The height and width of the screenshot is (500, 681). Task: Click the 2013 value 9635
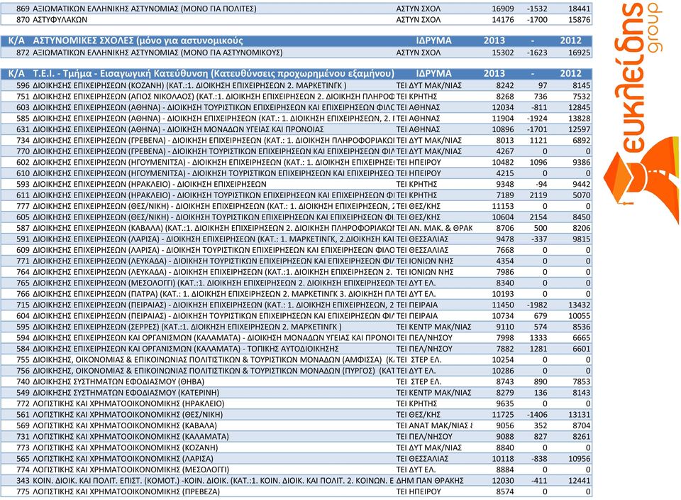pos(504,403)
